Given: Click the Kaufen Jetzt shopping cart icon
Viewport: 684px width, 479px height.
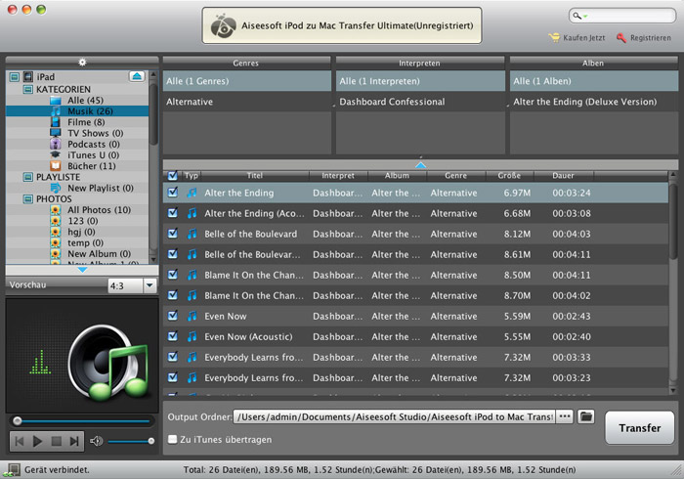Looking at the screenshot, I should pos(554,38).
